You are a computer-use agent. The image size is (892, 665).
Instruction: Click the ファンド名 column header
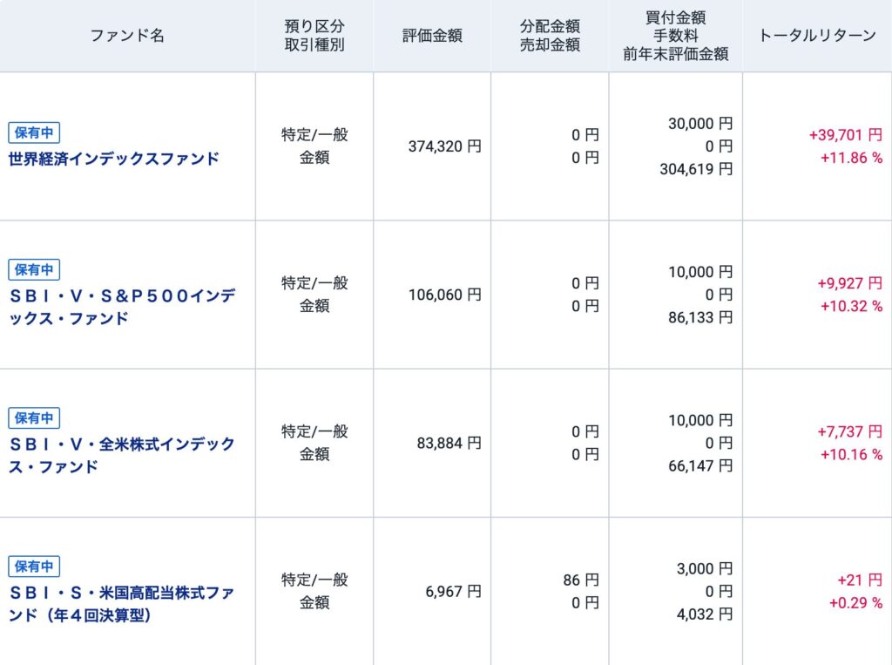click(x=127, y=36)
